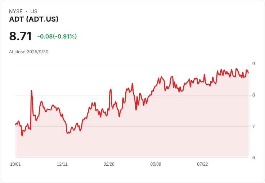The image size is (265, 183).
Task: Click the At close:2025/9/30 timestamp
Action: [x=29, y=52]
